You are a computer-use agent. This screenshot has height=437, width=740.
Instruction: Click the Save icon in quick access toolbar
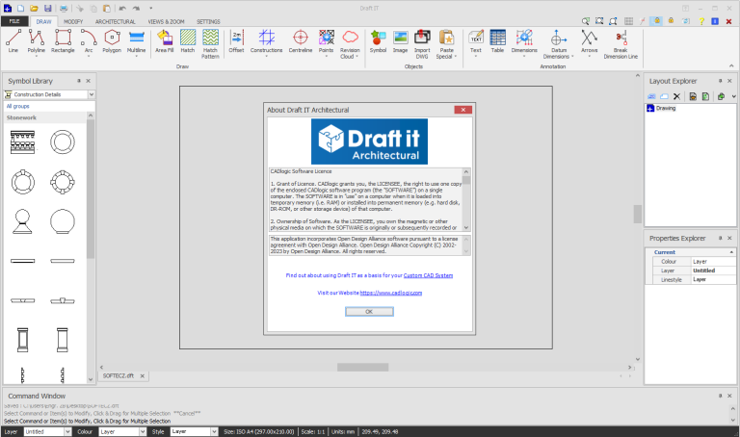pos(47,8)
